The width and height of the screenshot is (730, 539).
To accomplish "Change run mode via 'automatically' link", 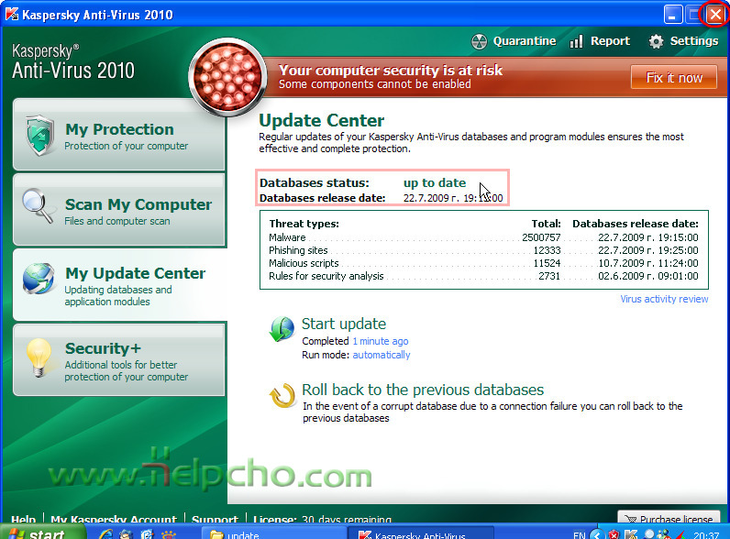I will 382,355.
